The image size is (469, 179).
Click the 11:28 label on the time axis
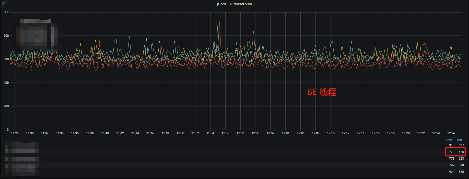pyautogui.click(x=15, y=133)
